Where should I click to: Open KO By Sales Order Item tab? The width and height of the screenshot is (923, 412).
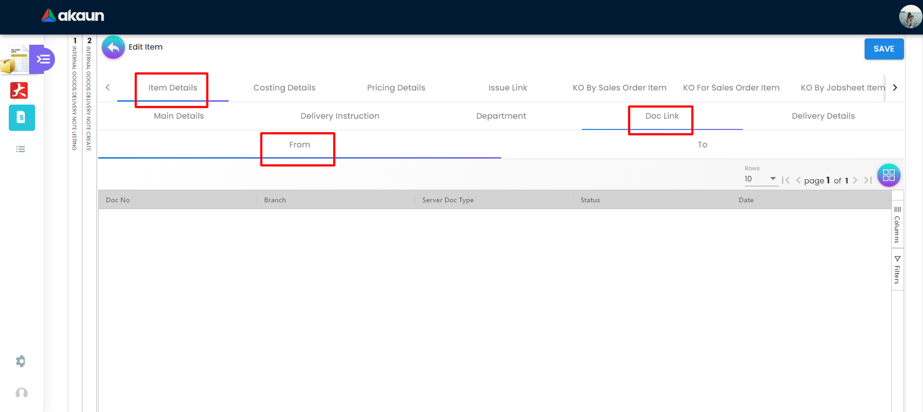coord(619,88)
